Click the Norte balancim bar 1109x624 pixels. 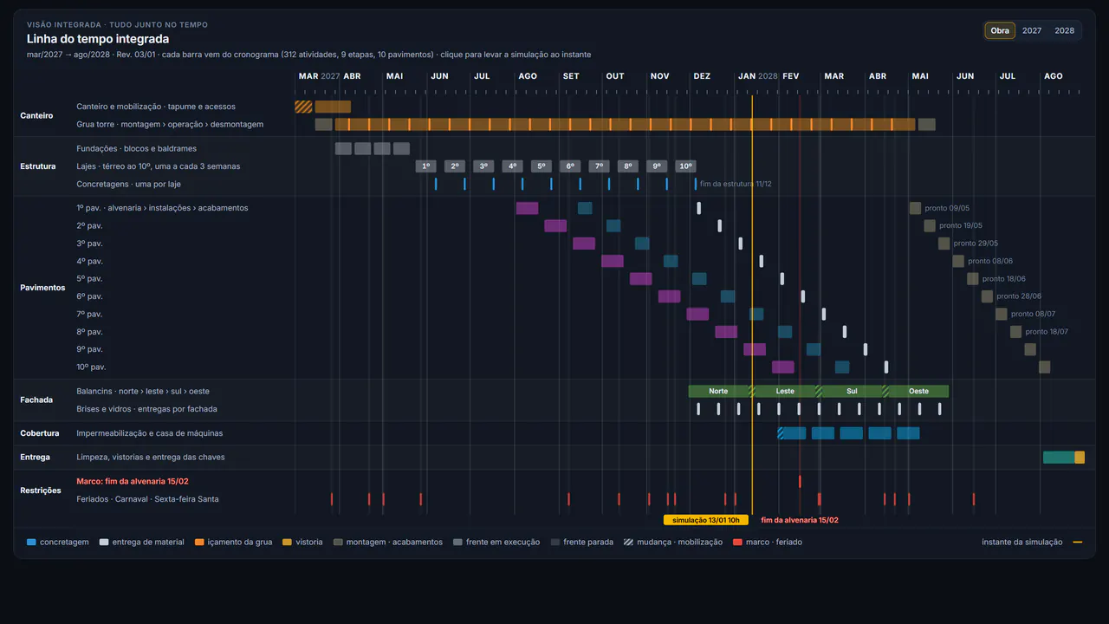[718, 391]
